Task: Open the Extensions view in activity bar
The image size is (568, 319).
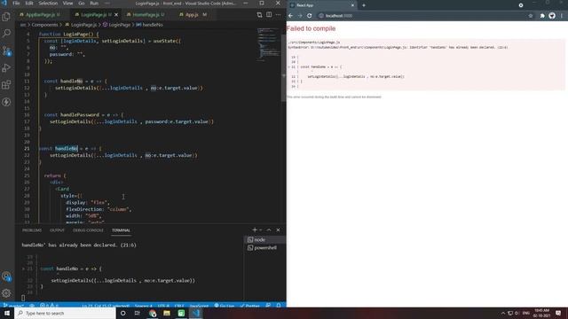Action: click(6, 85)
